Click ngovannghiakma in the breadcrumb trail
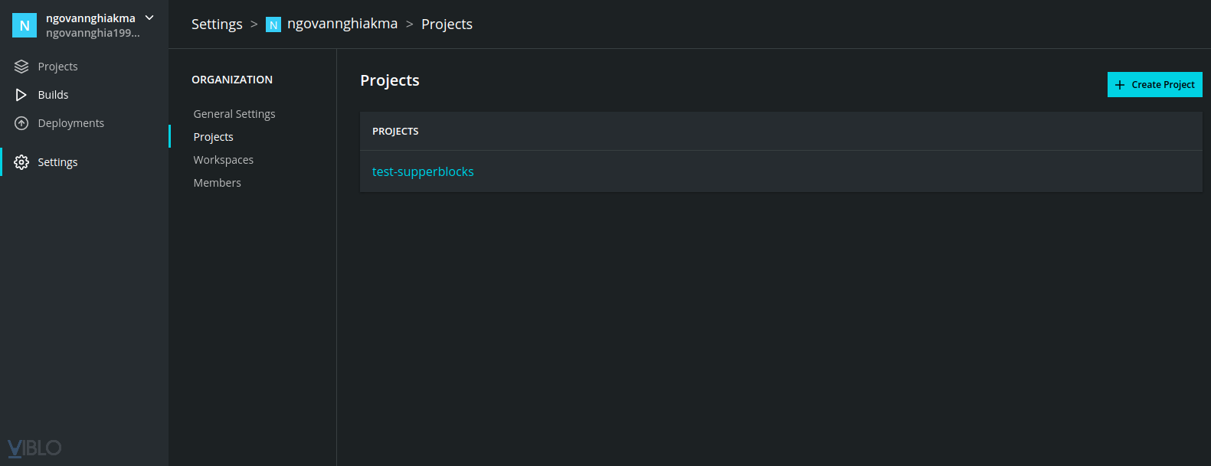1211x466 pixels. pyautogui.click(x=342, y=24)
